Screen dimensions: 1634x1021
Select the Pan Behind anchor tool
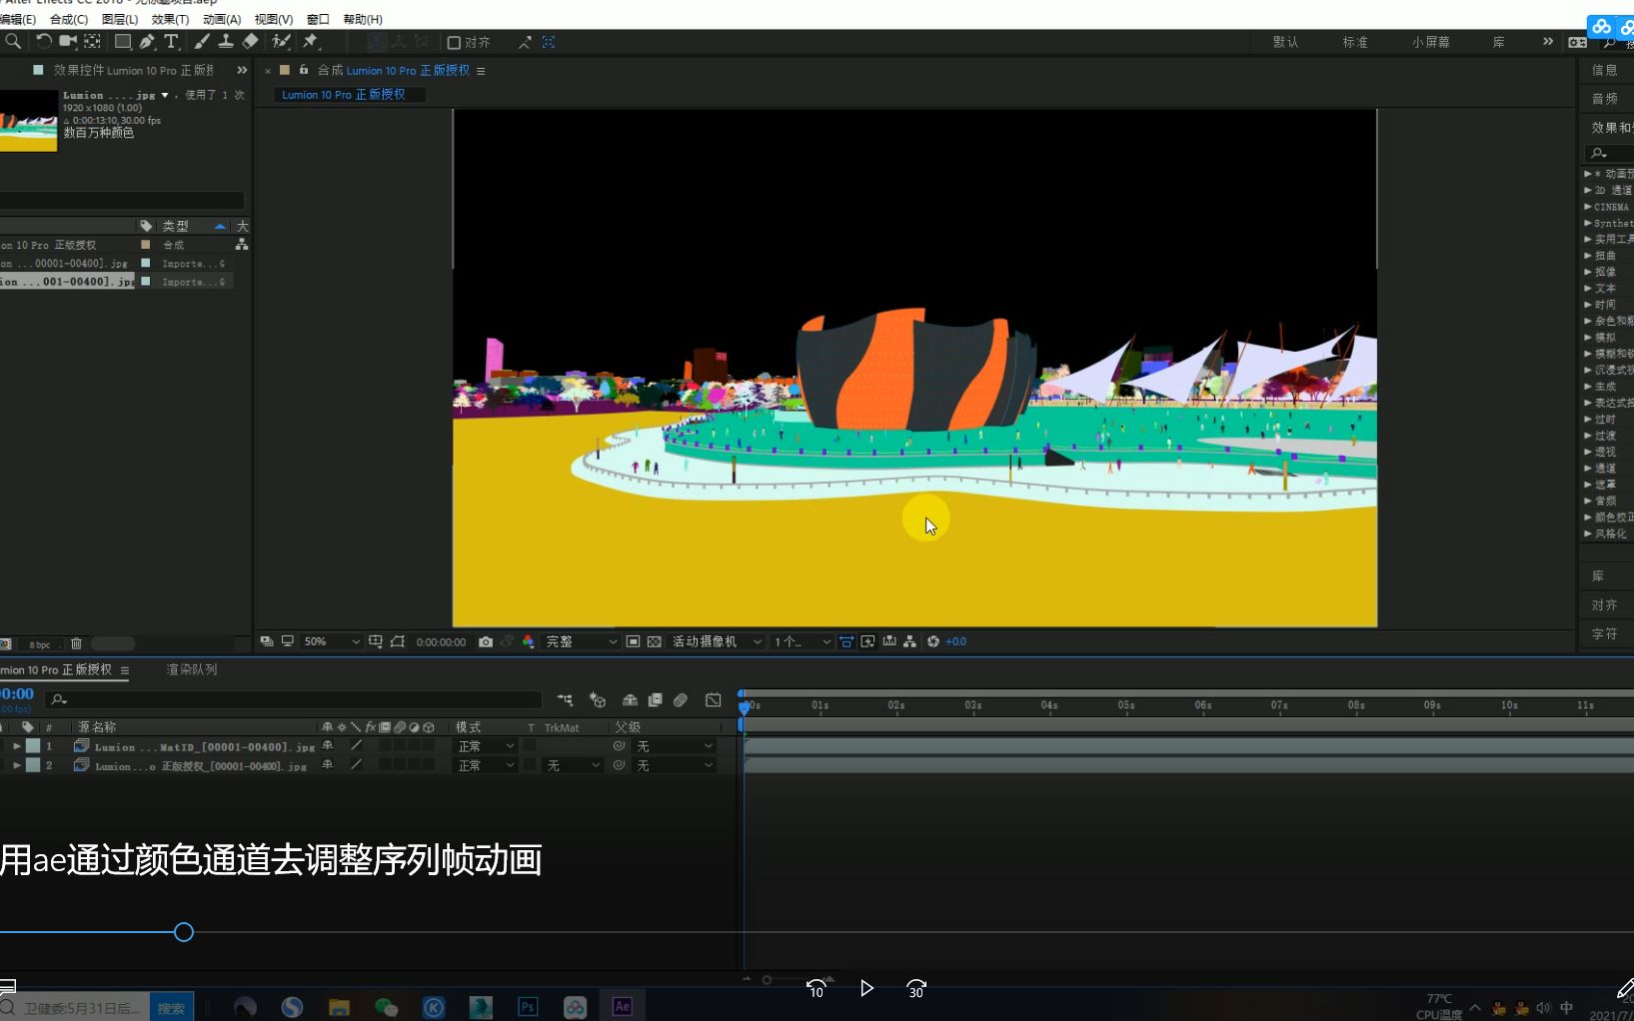pyautogui.click(x=92, y=42)
